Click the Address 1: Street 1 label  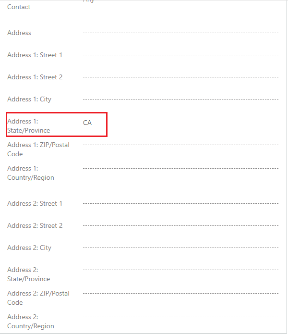(x=35, y=55)
